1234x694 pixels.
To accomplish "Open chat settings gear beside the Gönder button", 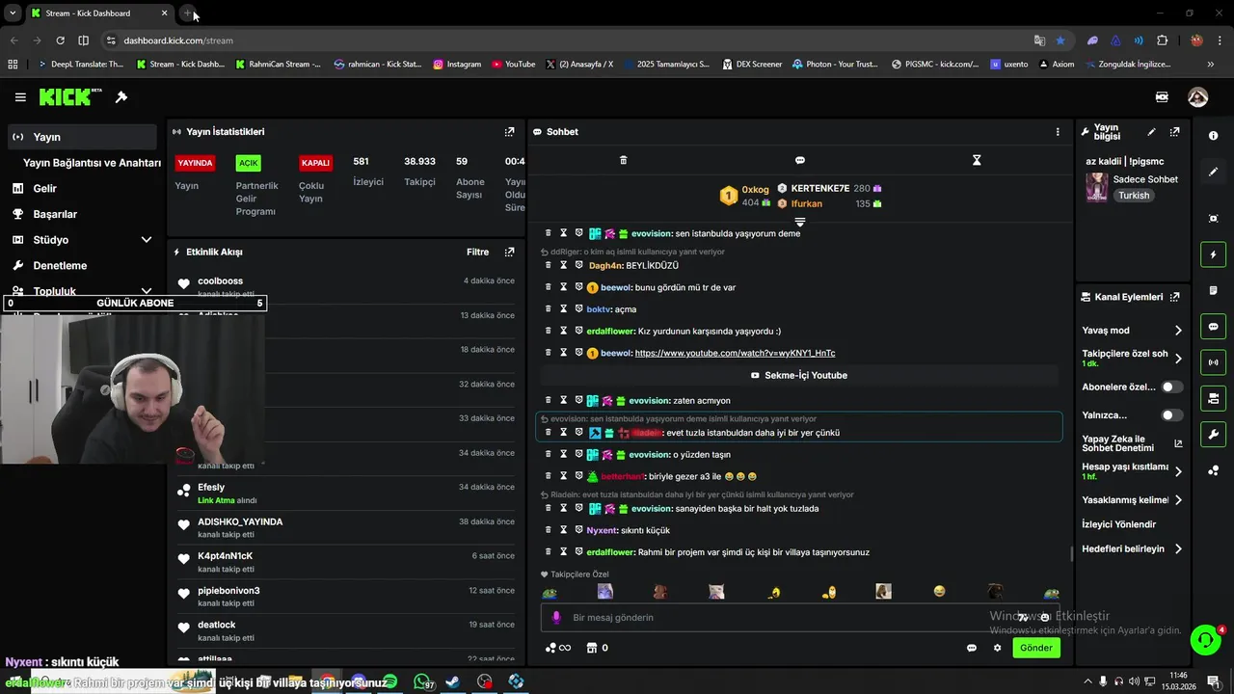I will coord(998,648).
